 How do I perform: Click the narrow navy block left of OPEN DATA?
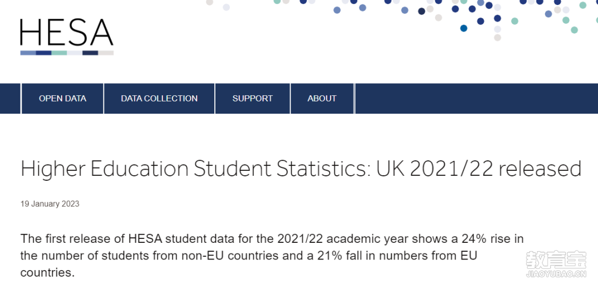coord(10,99)
